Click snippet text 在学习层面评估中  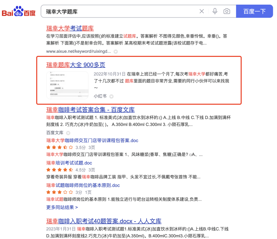click(63, 36)
